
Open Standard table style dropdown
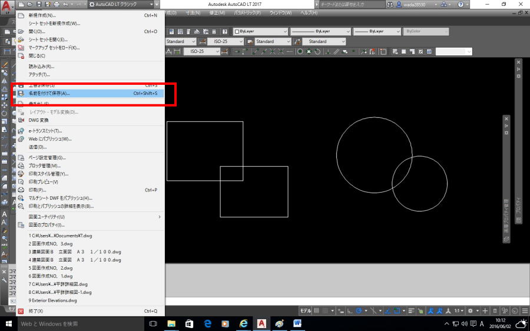273,41
